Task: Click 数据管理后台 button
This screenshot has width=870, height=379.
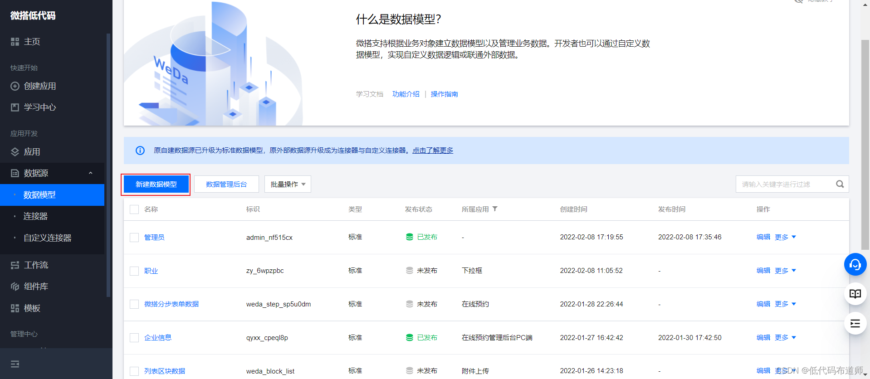Action: click(x=226, y=184)
